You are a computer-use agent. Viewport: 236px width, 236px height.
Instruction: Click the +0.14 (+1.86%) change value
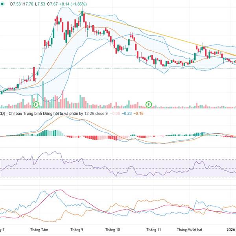tap(76, 4)
